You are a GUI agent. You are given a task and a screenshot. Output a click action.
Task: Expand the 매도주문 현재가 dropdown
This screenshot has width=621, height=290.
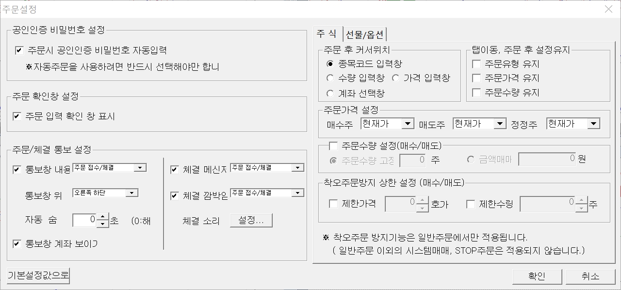coord(500,124)
